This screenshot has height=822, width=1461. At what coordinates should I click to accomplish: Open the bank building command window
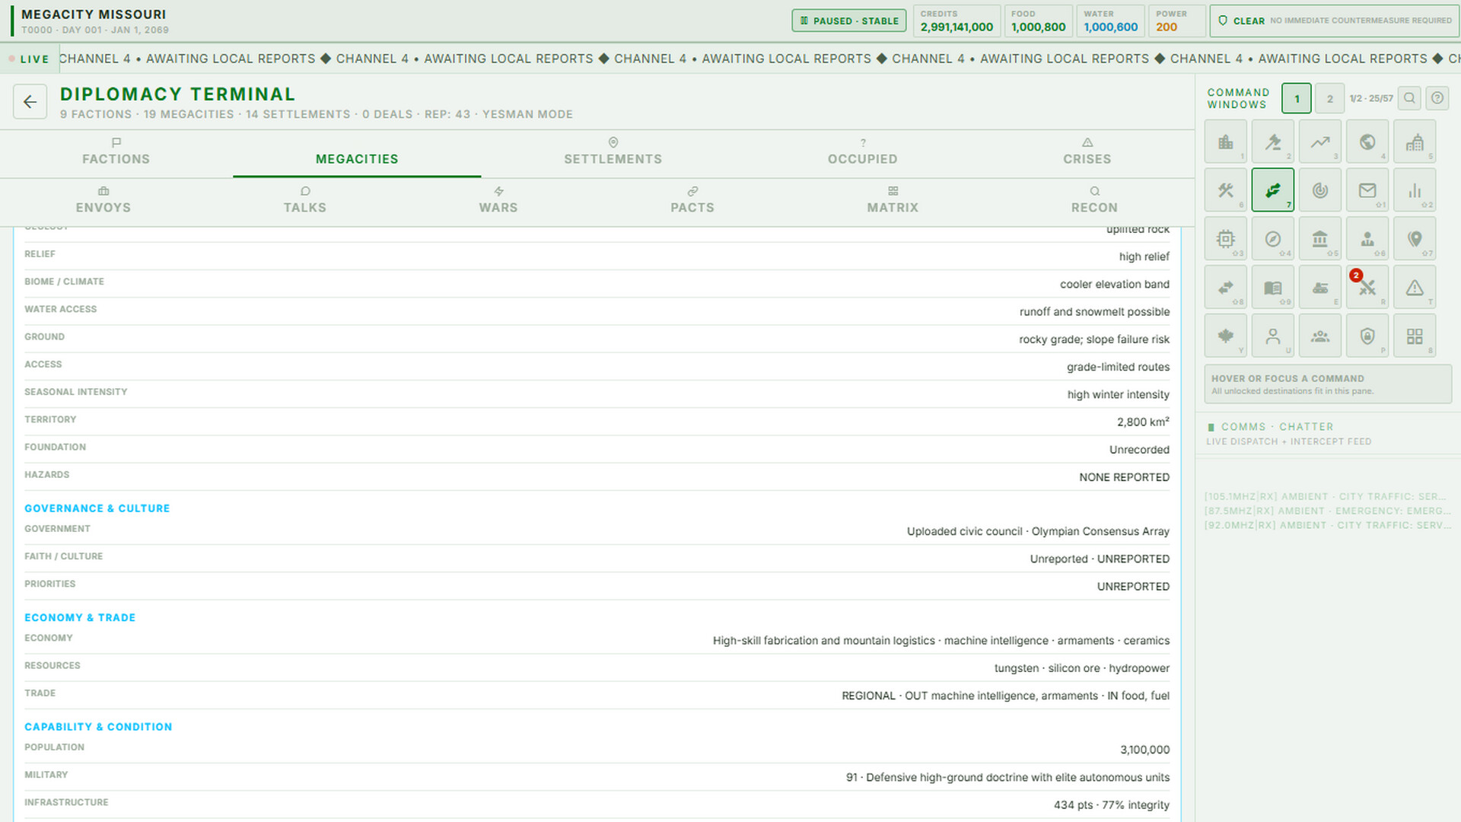[x=1319, y=239]
